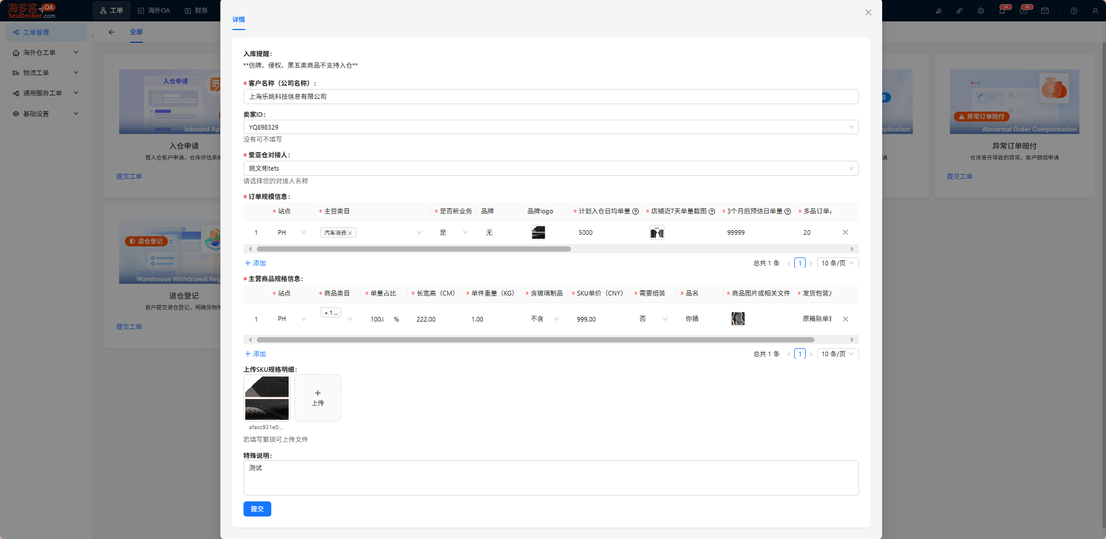Open the uploaded SKU image thumbnail
This screenshot has height=539, width=1106.
tap(267, 398)
